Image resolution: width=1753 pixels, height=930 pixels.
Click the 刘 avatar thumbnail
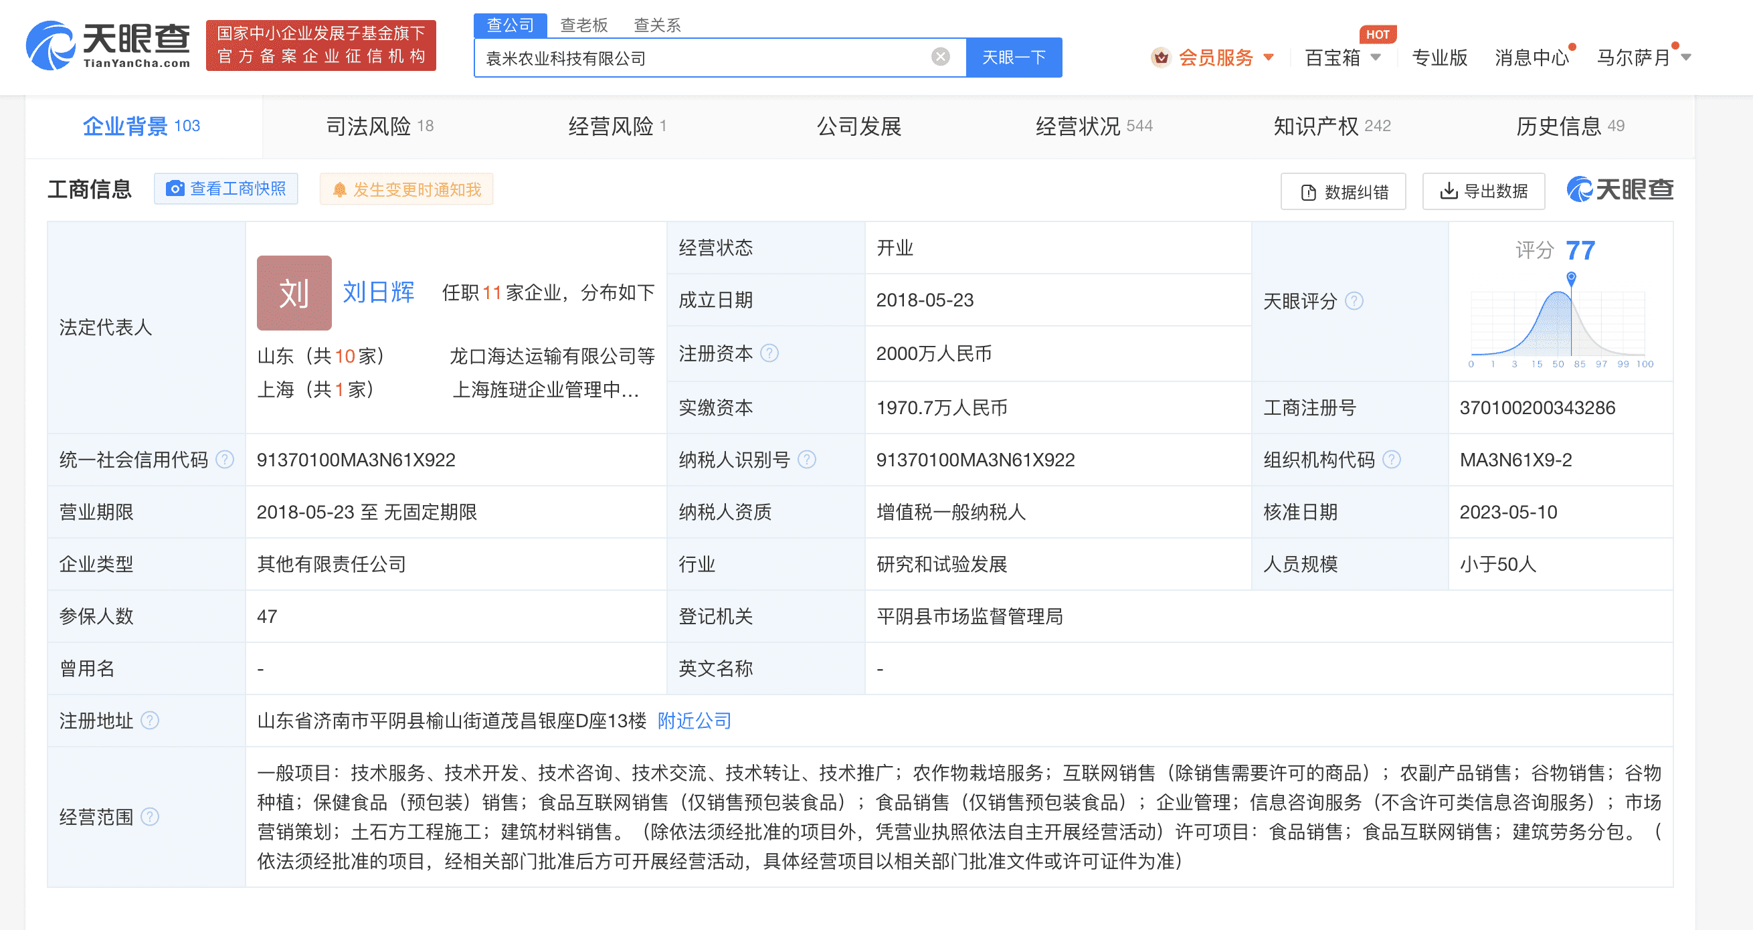(x=294, y=293)
